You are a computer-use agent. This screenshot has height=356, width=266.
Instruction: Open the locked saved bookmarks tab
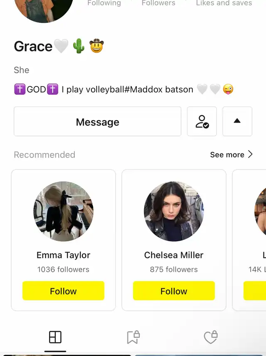tap(133, 337)
